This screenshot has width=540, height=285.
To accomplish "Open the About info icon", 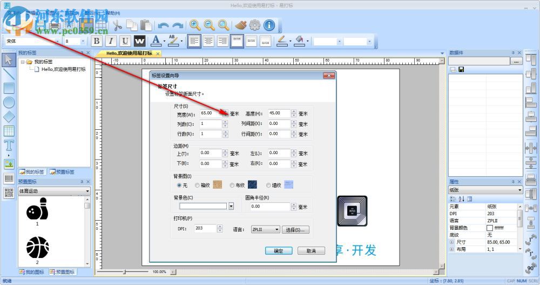I will click(x=269, y=25).
